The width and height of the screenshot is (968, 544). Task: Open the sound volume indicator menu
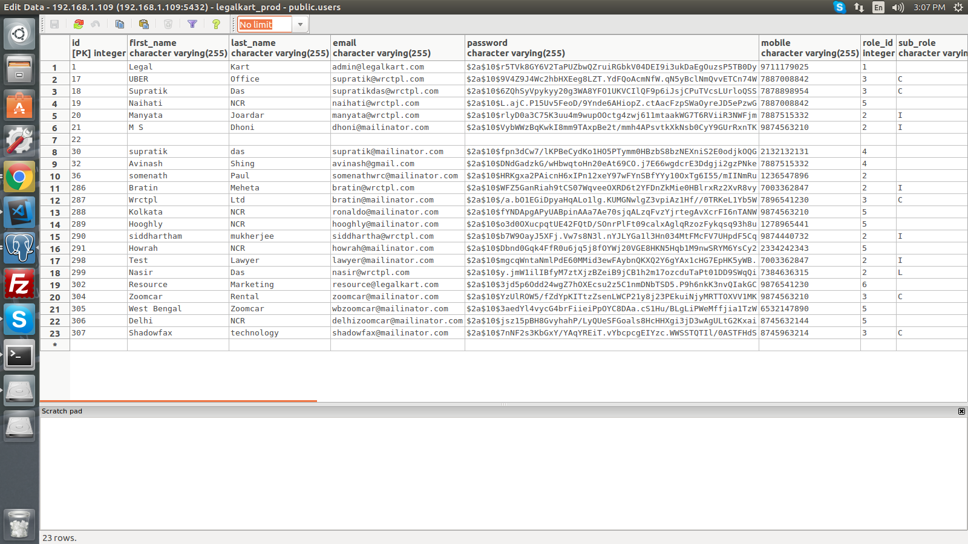(898, 7)
